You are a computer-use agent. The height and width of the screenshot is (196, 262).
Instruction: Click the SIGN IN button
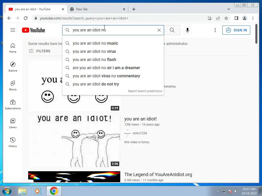tap(236, 30)
